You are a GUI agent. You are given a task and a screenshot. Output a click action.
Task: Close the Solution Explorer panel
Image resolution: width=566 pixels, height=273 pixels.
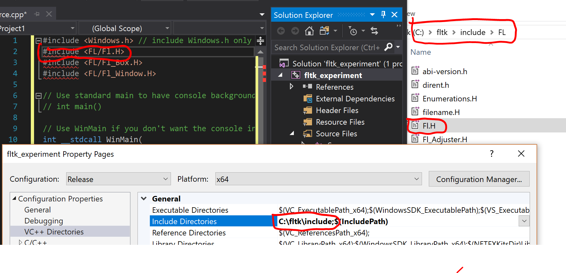pos(394,15)
